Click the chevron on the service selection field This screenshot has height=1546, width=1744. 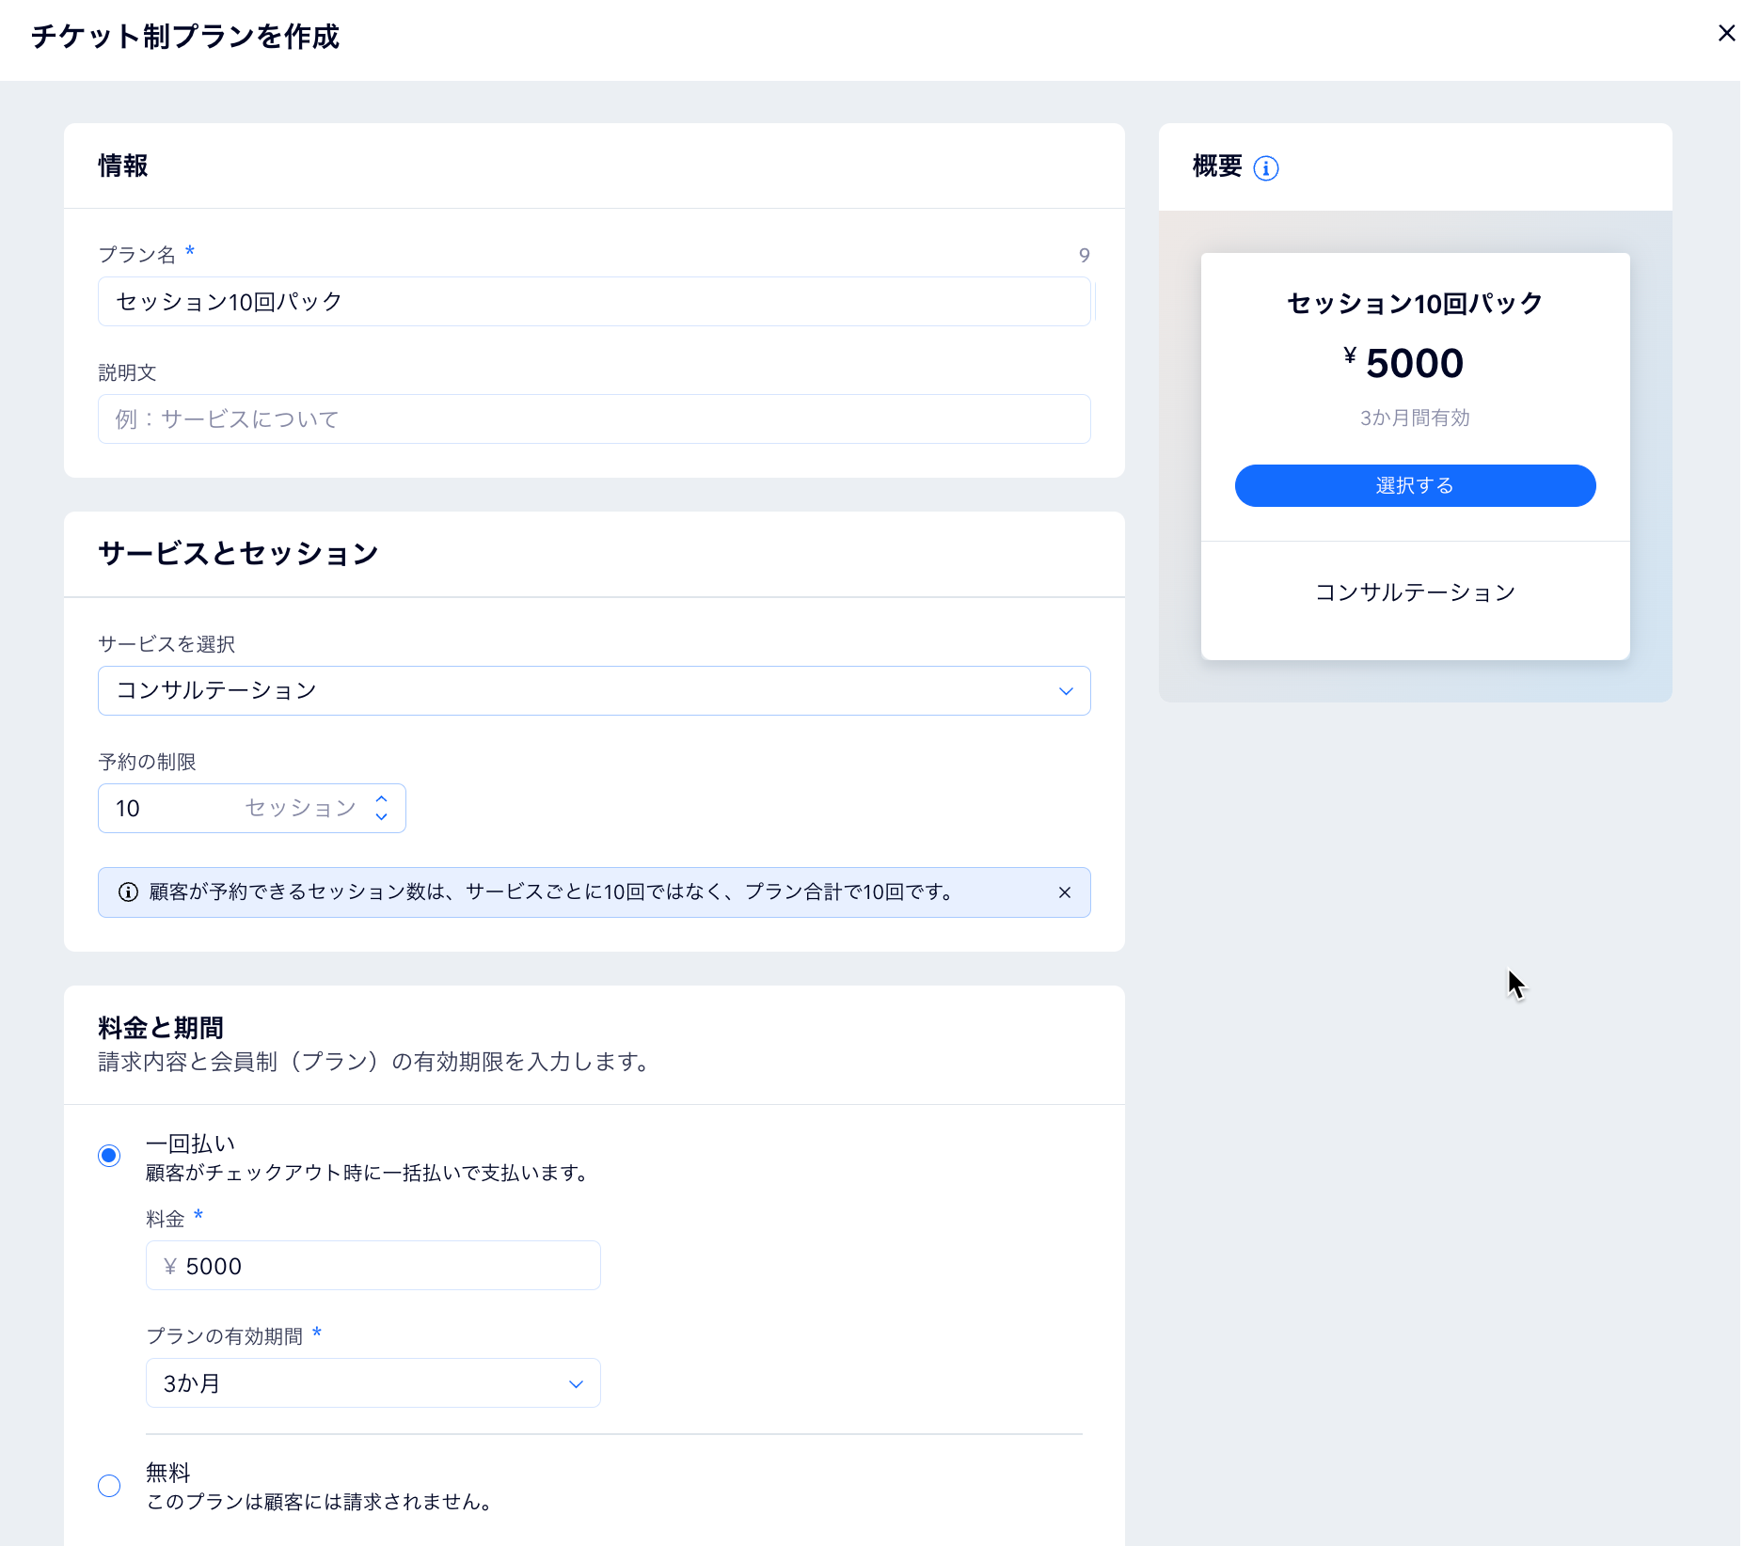pos(1066,690)
